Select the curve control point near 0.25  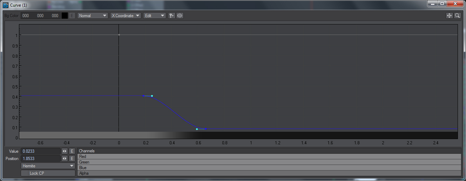(152, 96)
